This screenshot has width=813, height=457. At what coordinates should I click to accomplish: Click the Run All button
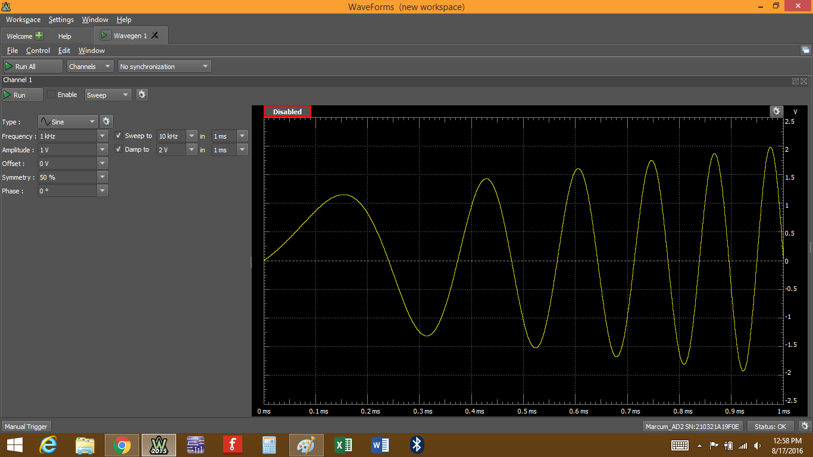click(32, 65)
